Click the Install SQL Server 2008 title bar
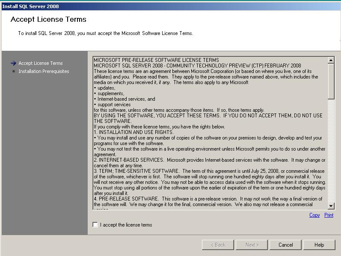The height and width of the screenshot is (256, 341). (x=170, y=6)
